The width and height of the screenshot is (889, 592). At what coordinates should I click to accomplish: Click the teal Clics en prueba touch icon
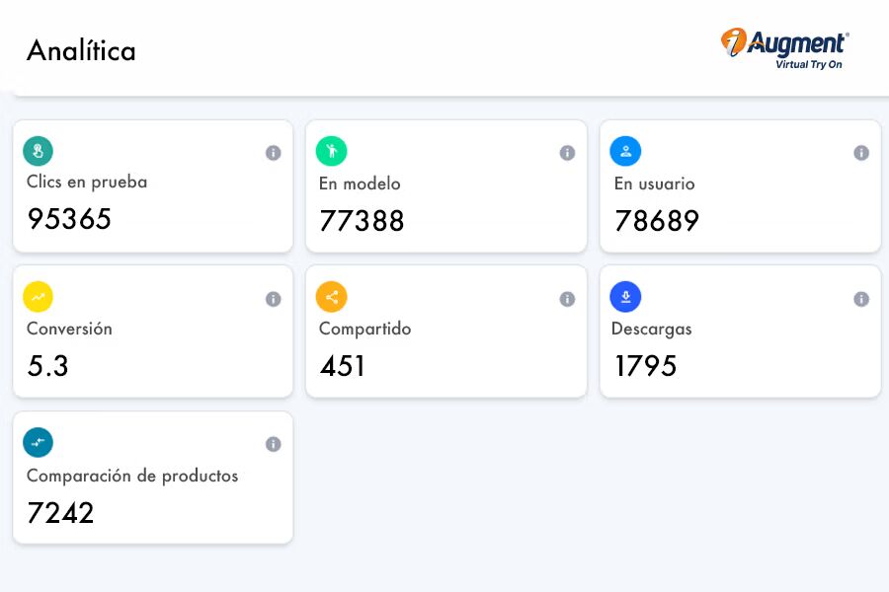click(39, 151)
